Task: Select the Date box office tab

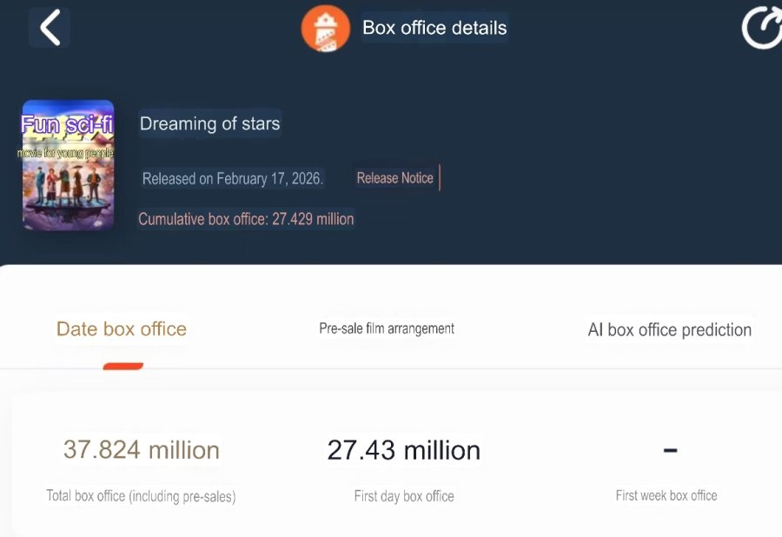Action: pos(122,328)
